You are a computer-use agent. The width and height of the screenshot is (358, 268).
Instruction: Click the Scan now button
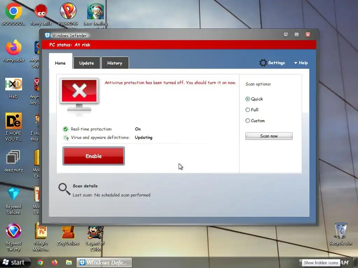[269, 136]
